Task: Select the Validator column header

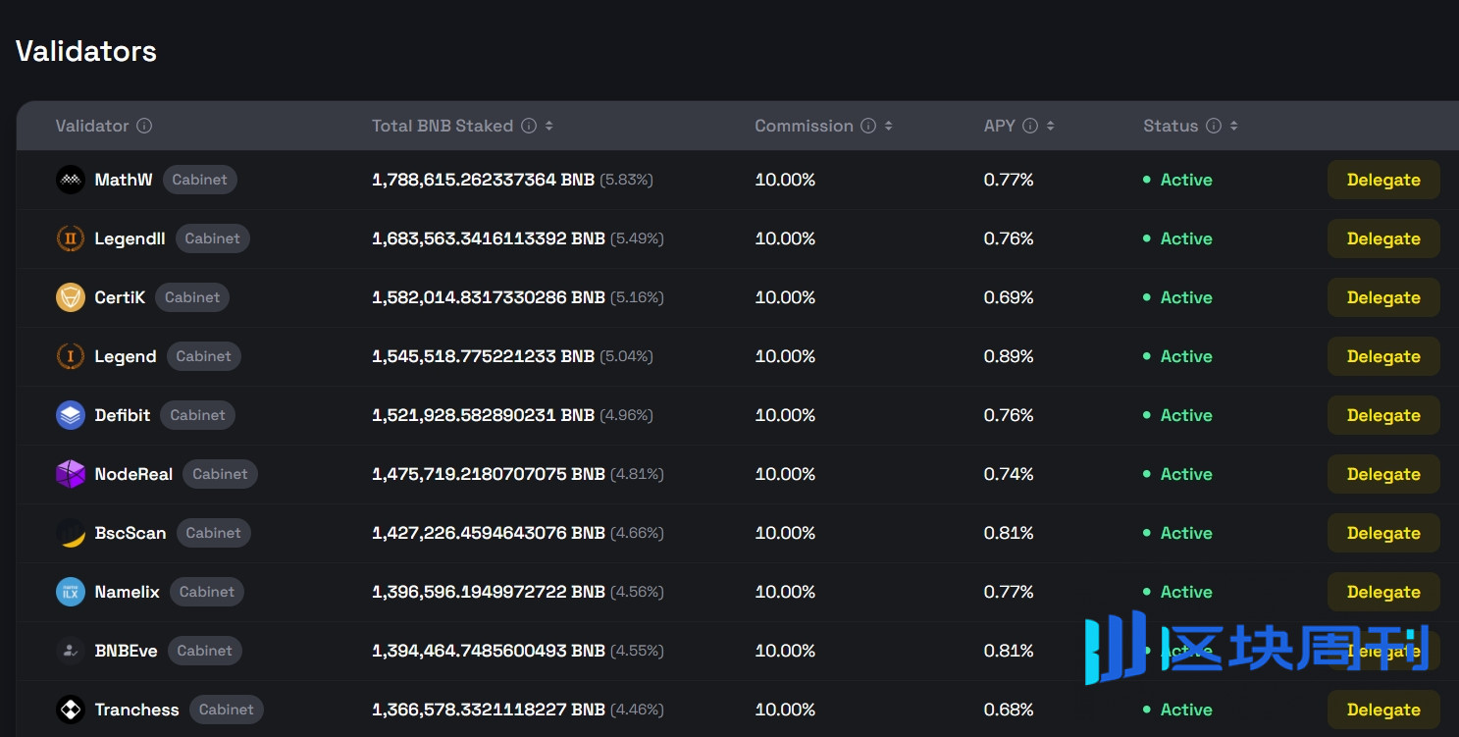Action: tap(92, 126)
